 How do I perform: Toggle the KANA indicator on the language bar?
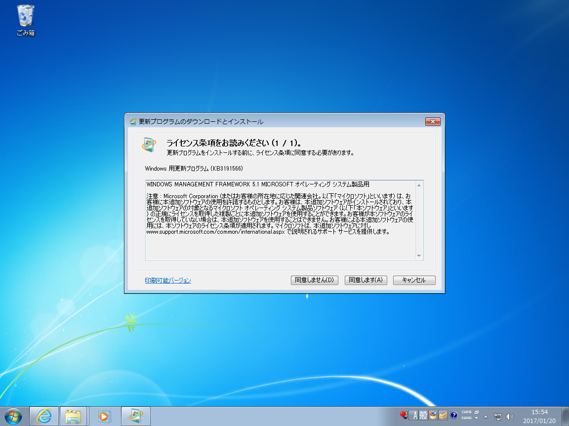click(466, 418)
